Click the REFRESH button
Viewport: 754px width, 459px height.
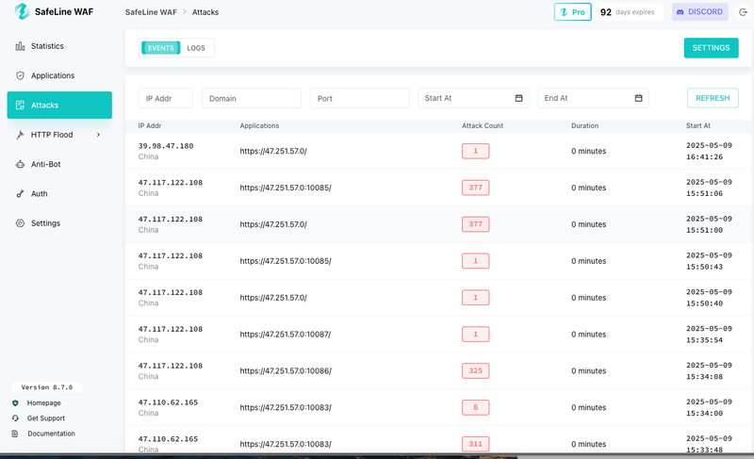[713, 98]
